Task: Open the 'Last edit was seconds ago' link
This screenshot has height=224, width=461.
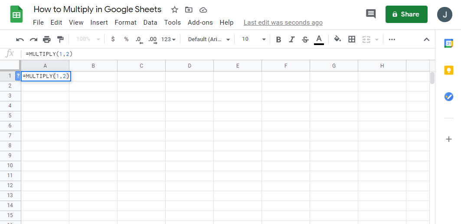Action: tap(283, 23)
